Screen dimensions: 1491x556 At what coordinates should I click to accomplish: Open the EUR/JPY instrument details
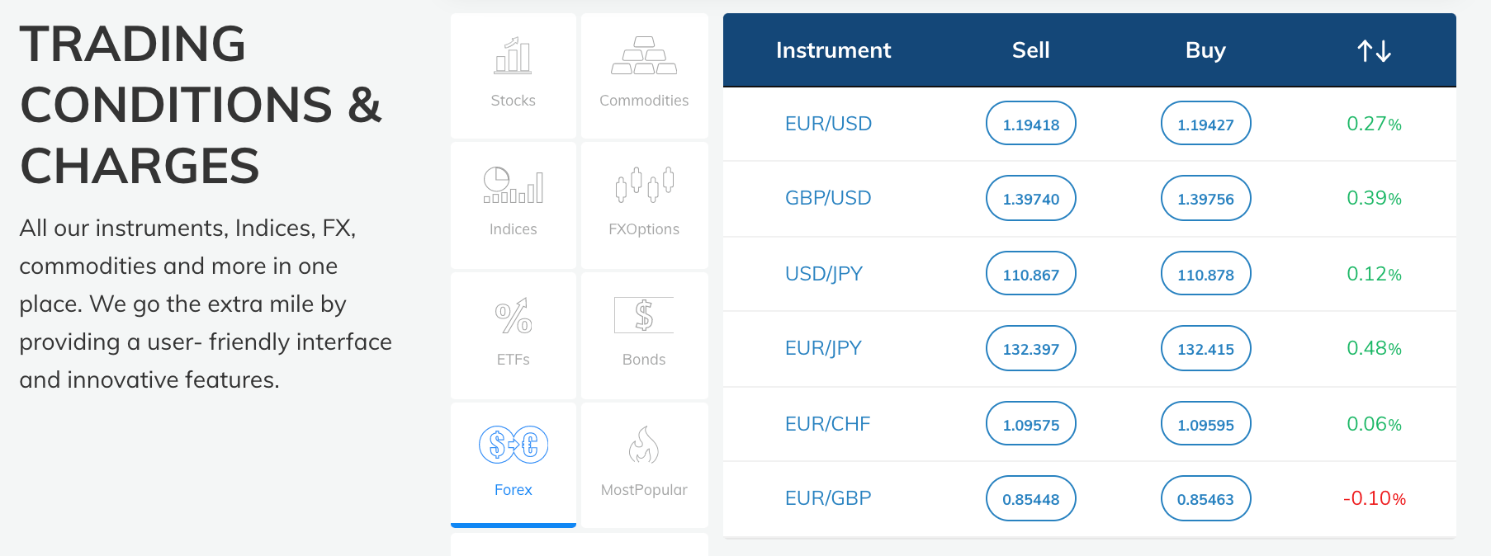pos(823,348)
